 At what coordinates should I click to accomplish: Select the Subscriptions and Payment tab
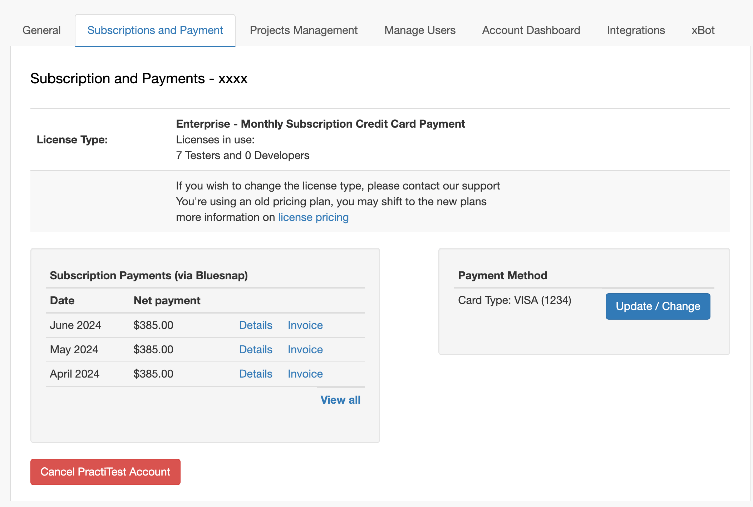154,30
